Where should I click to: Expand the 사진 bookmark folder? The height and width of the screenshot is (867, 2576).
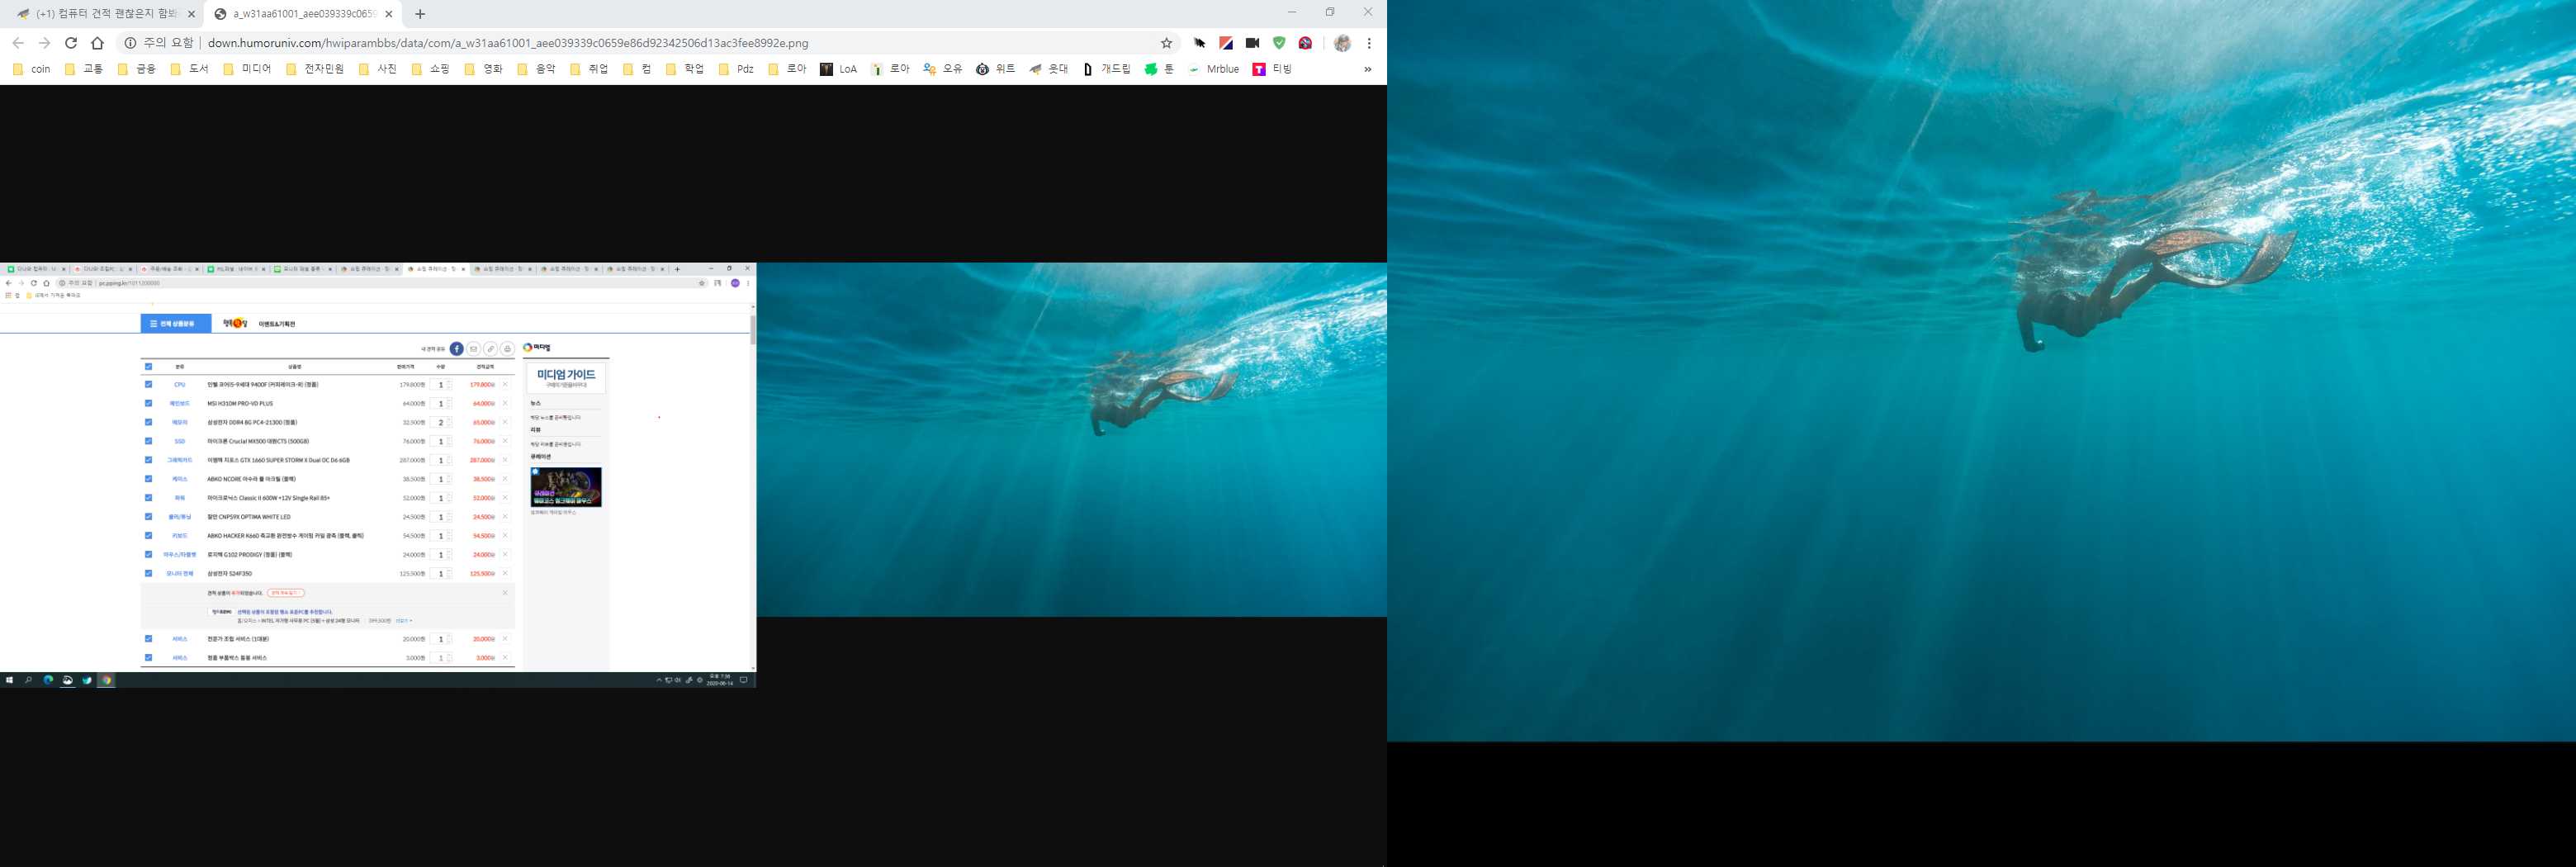click(377, 69)
